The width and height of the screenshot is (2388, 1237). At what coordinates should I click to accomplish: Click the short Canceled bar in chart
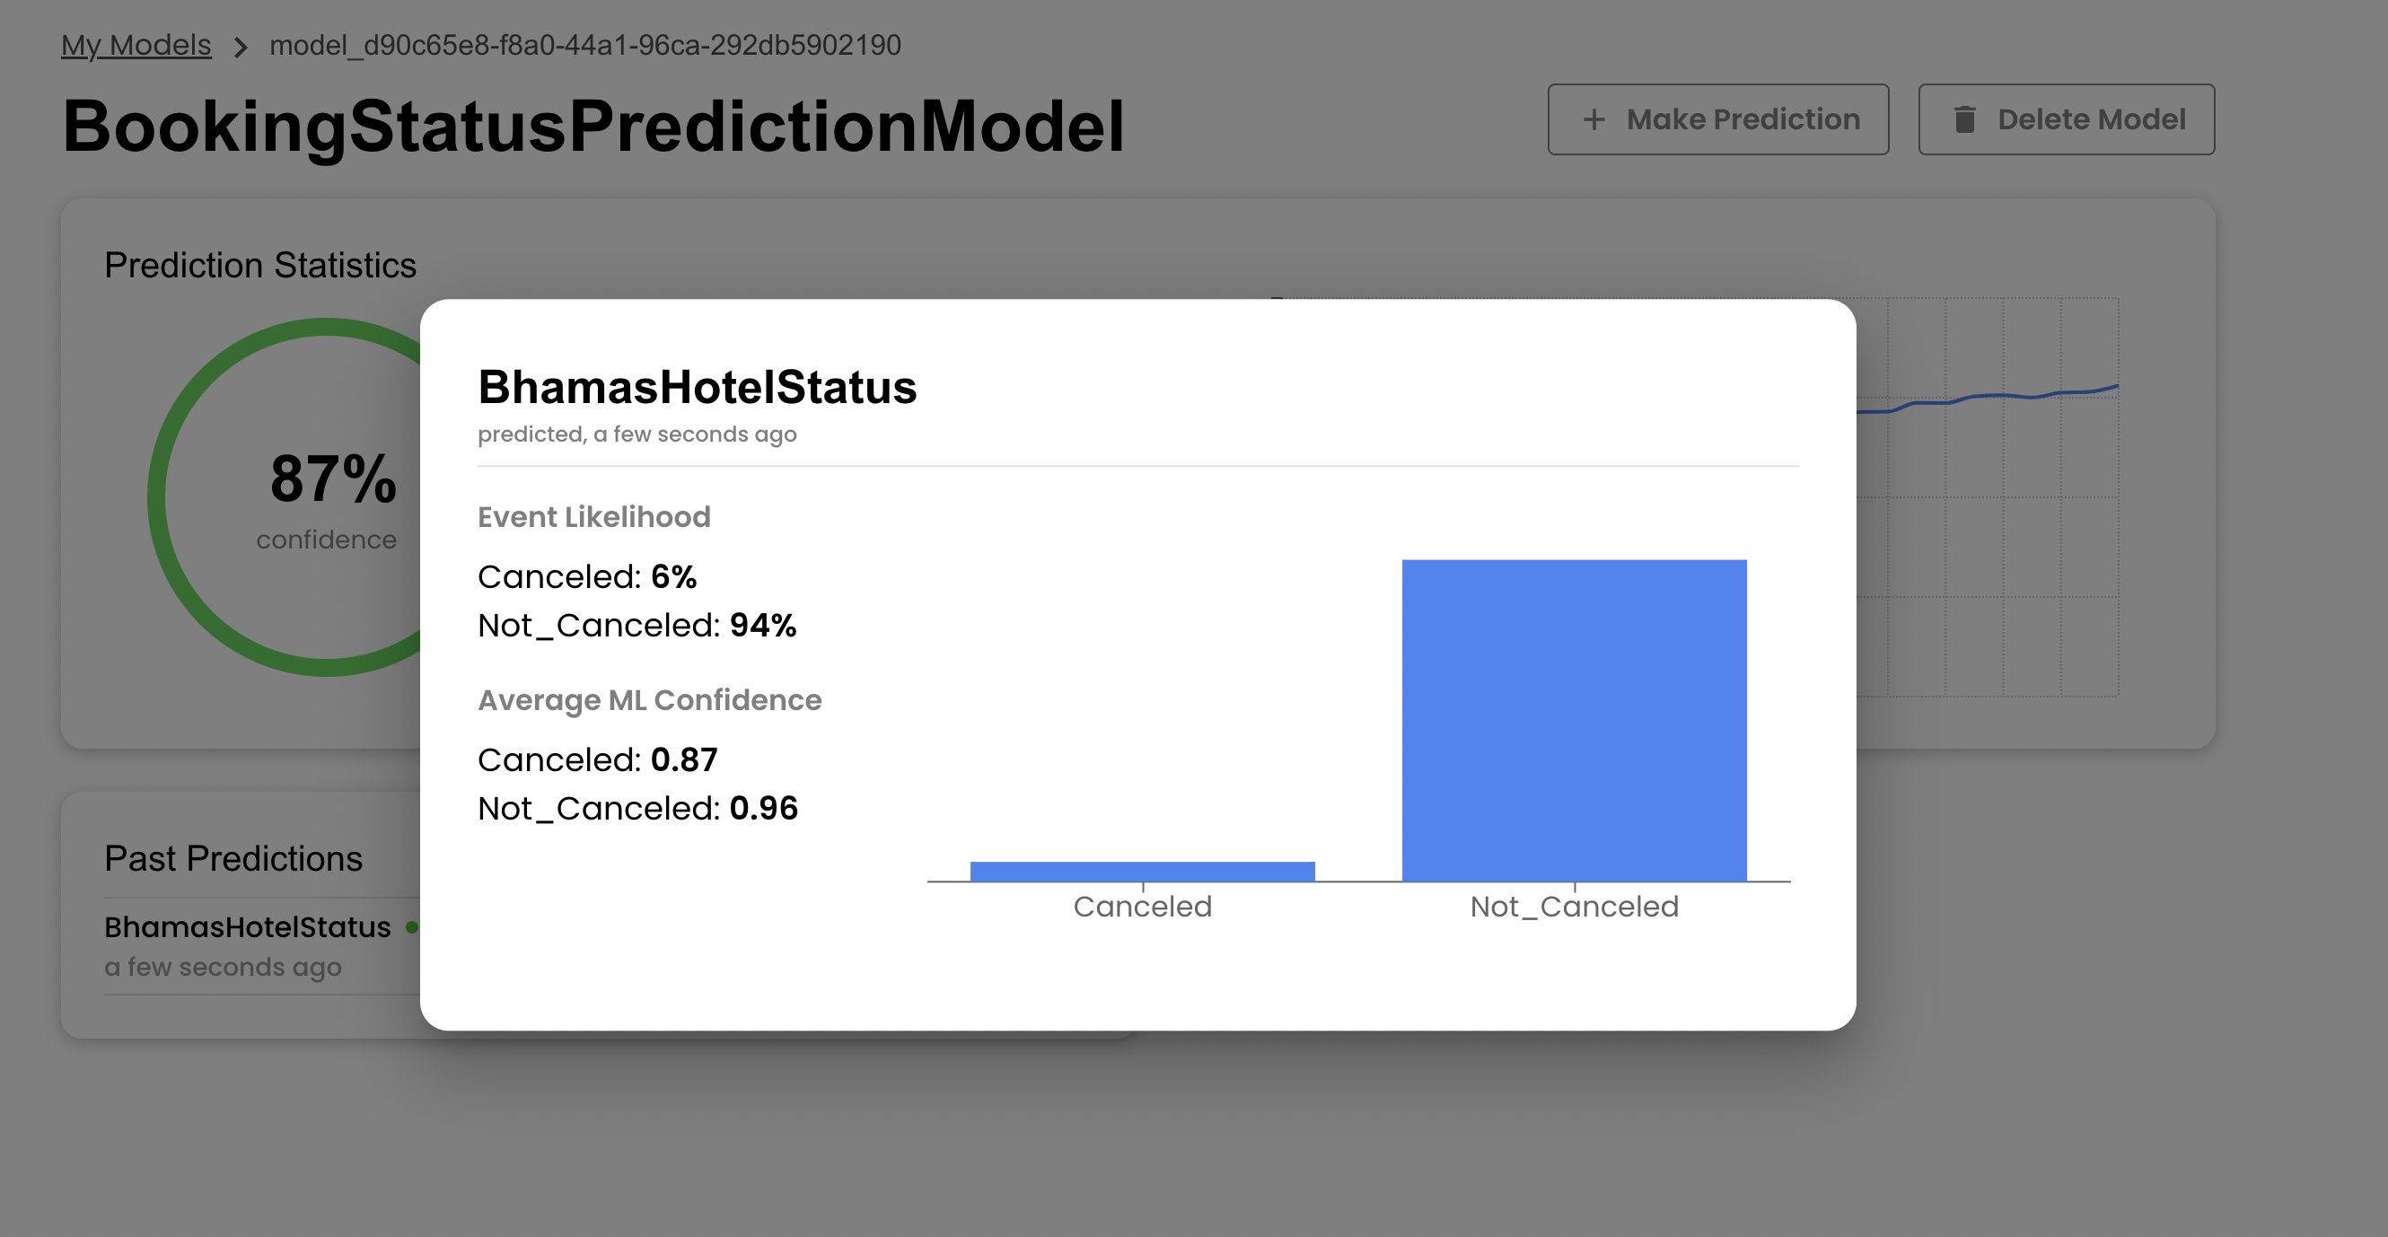[1142, 871]
